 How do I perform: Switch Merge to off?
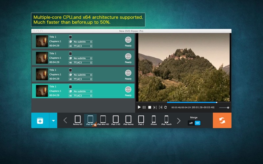pyautogui.click(x=191, y=123)
